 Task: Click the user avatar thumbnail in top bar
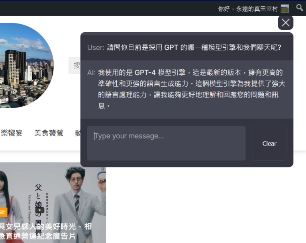pyautogui.click(x=284, y=8)
